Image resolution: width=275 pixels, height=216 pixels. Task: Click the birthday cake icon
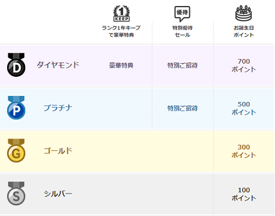point(244,13)
